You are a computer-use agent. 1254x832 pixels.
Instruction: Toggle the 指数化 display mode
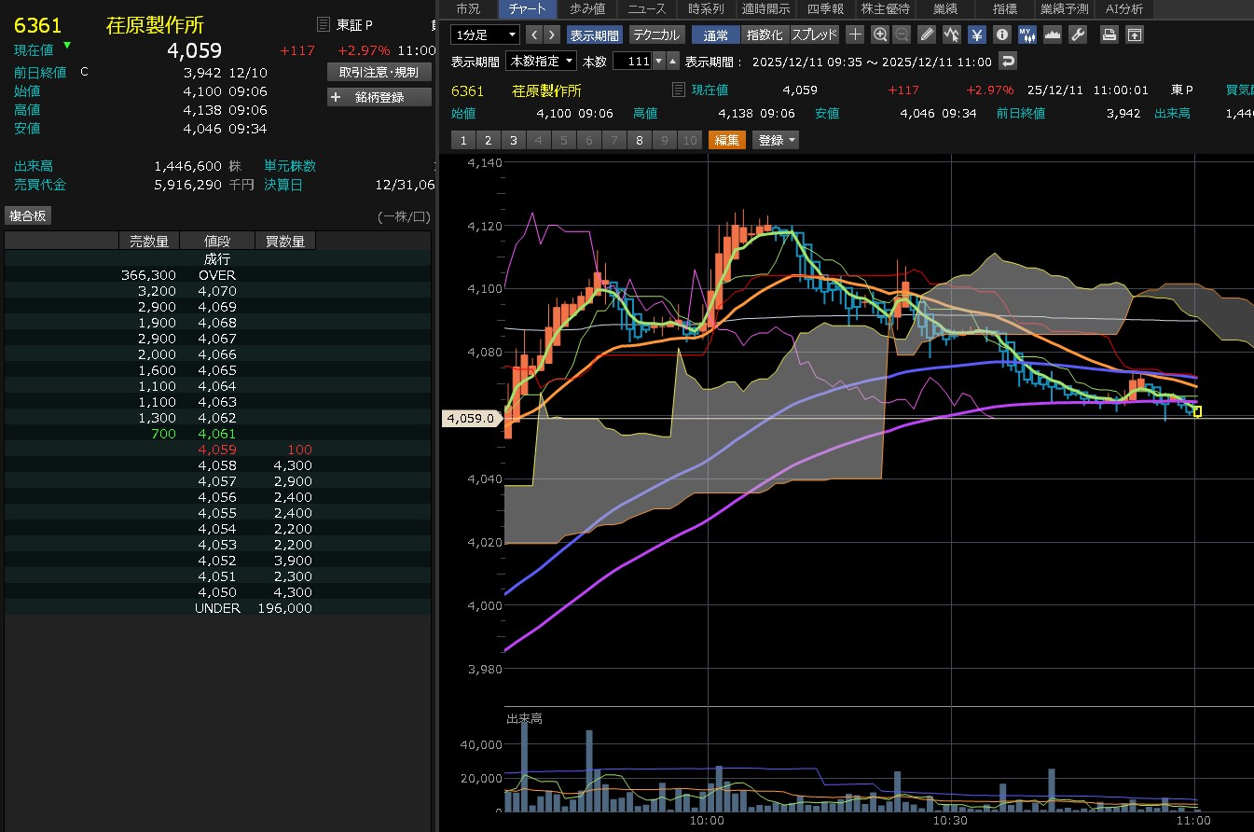point(765,35)
